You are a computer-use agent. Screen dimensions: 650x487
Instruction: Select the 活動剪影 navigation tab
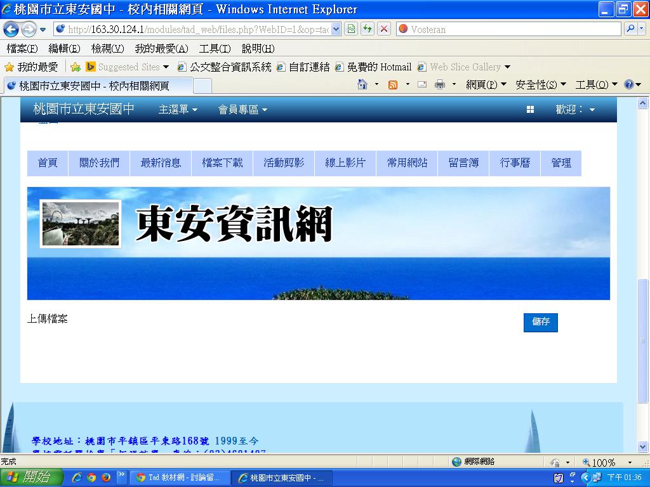pyautogui.click(x=284, y=163)
